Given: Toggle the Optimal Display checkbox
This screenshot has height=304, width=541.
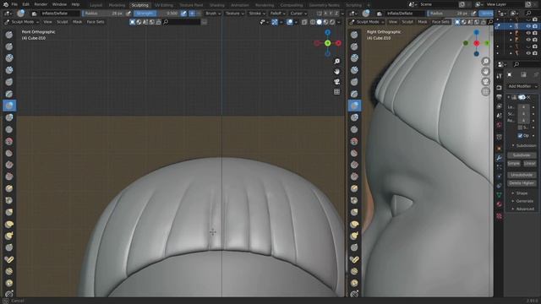Looking at the screenshot, I should [520, 135].
